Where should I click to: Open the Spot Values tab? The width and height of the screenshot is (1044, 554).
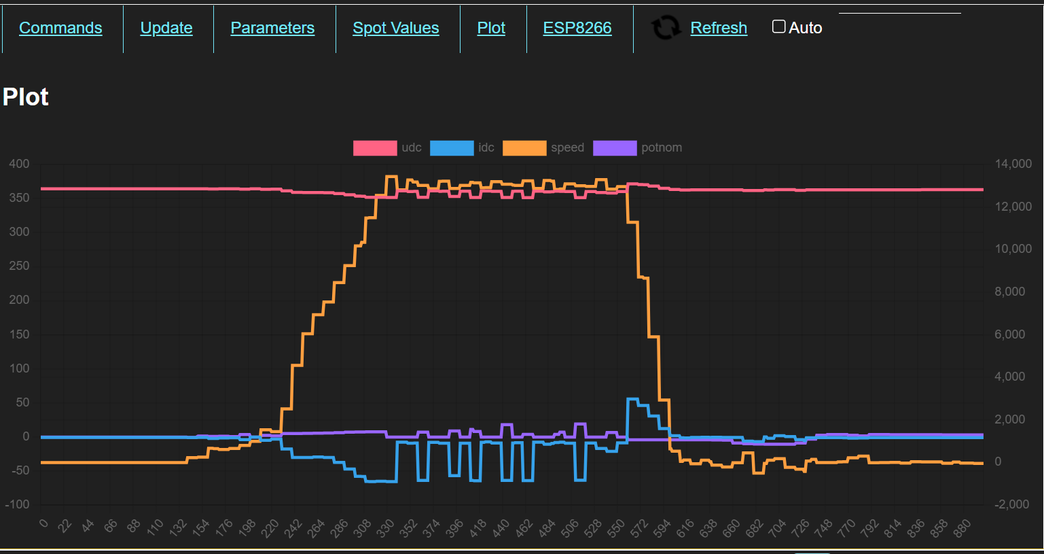coord(395,28)
